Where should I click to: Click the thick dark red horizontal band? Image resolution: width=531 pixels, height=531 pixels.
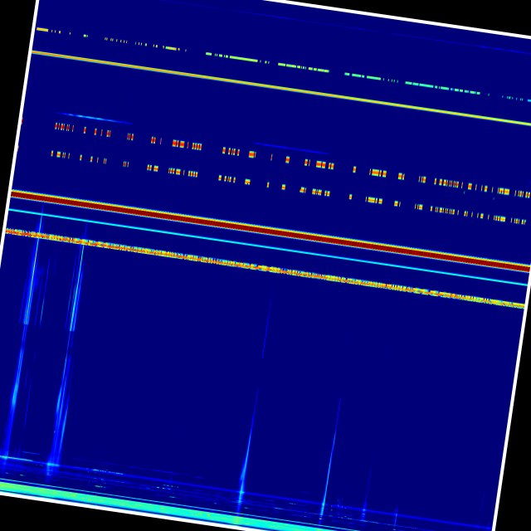(265, 231)
